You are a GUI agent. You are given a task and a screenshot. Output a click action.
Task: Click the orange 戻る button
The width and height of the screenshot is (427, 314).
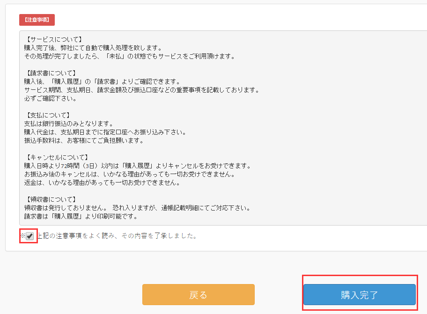point(198,295)
